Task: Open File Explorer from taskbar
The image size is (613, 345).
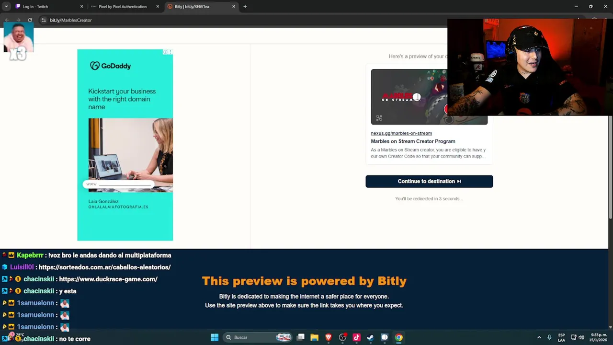Action: (314, 337)
